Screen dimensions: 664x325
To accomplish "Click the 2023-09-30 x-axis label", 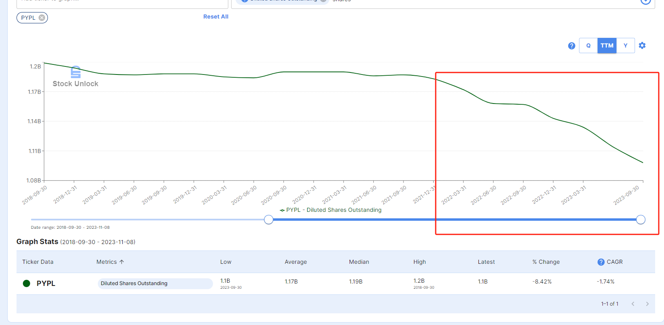I will click(x=626, y=195).
